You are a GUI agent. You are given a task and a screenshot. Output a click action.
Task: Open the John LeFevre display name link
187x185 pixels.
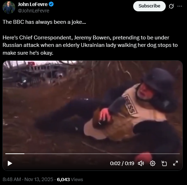click(33, 4)
